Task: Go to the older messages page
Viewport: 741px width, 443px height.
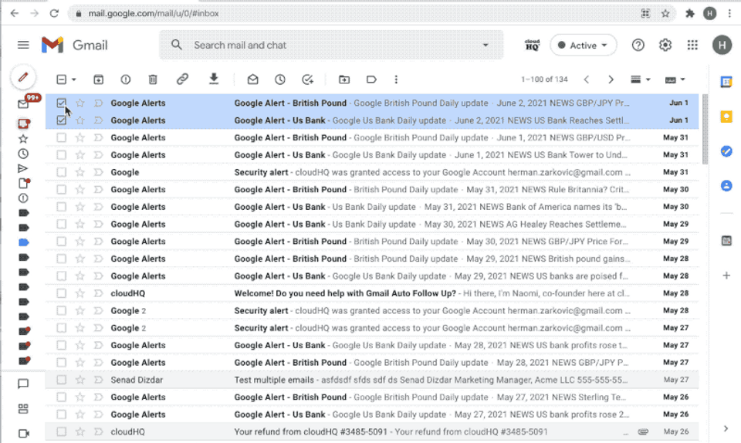Action: (x=611, y=79)
